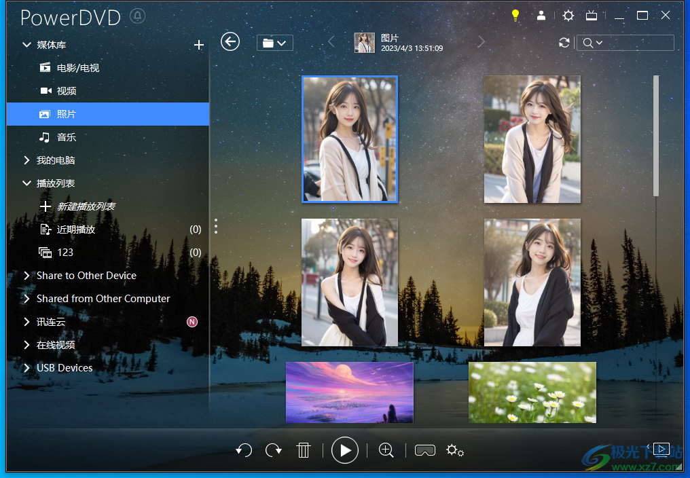Select the purple sunset landscape thumbnail
This screenshot has height=478, width=690.
click(x=350, y=392)
